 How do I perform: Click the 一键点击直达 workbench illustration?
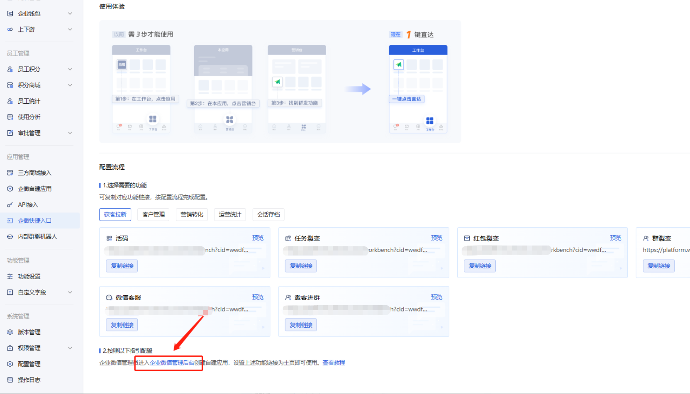tap(418, 89)
